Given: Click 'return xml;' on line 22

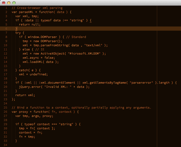Looking at the screenshot, I should [25, 95].
